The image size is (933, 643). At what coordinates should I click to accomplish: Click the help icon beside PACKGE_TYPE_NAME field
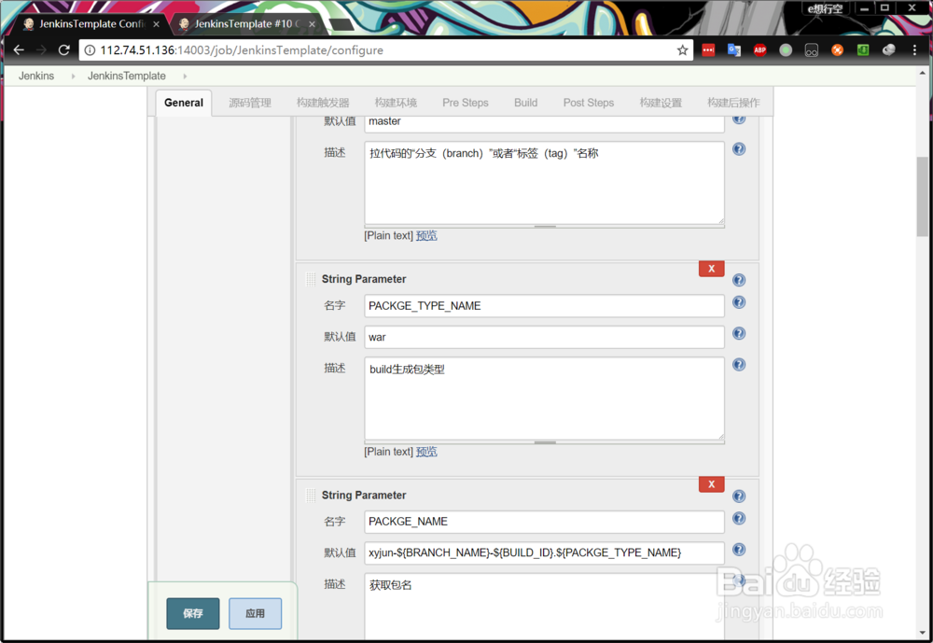coord(738,302)
